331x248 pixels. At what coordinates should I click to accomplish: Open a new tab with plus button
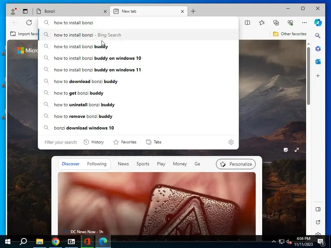(193, 11)
